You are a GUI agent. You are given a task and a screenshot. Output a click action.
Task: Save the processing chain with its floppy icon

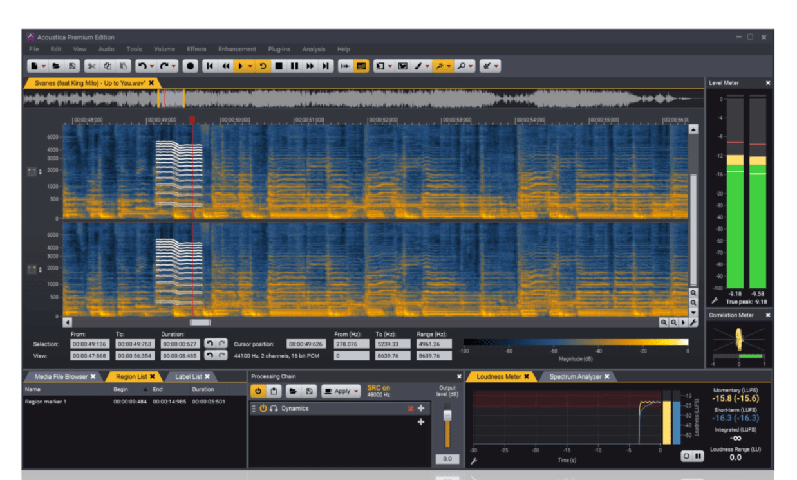(x=309, y=391)
